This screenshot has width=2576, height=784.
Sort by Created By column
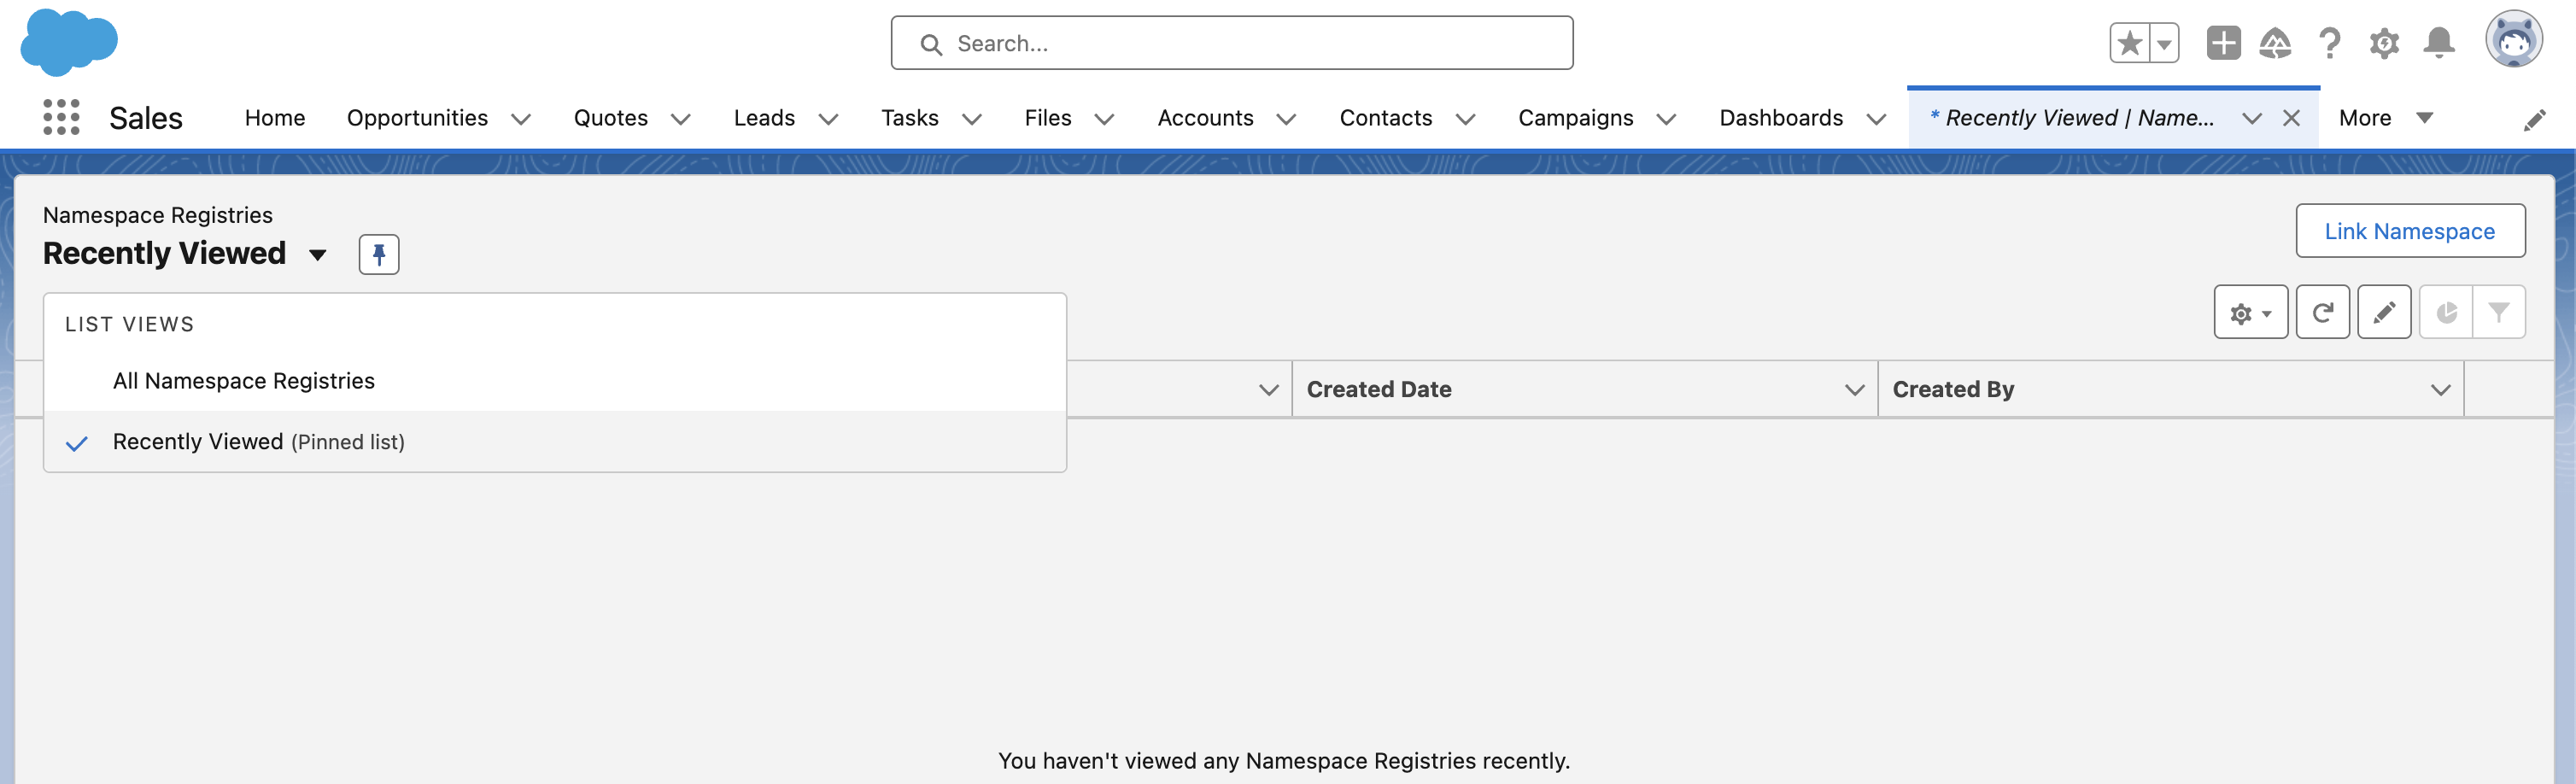tap(1953, 389)
